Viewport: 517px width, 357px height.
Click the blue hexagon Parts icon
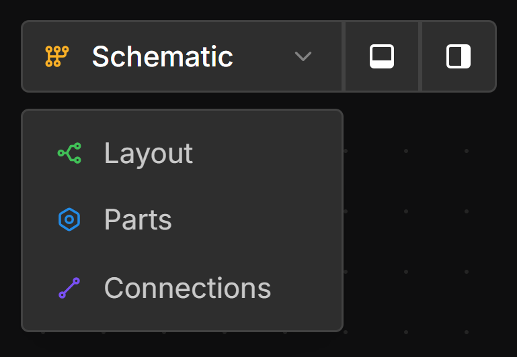click(69, 220)
